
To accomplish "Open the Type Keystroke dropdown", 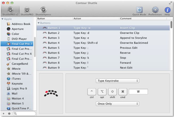I will [118, 81].
